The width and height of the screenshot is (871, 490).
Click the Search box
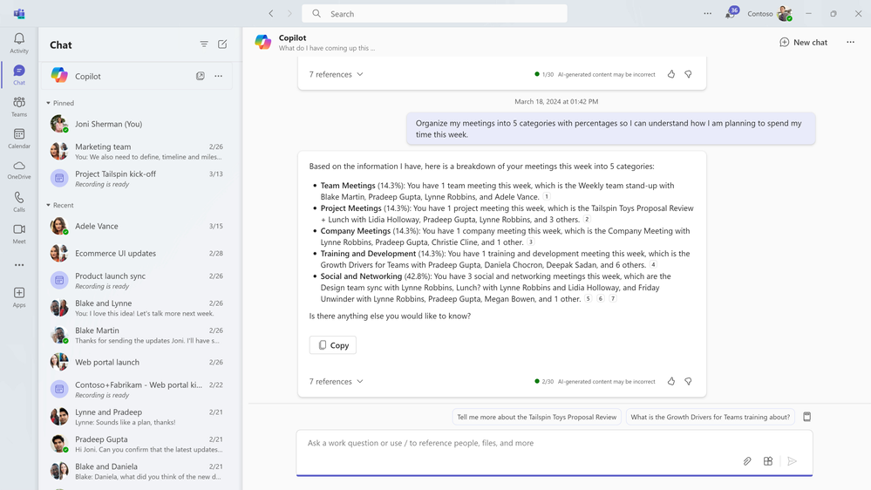434,13
